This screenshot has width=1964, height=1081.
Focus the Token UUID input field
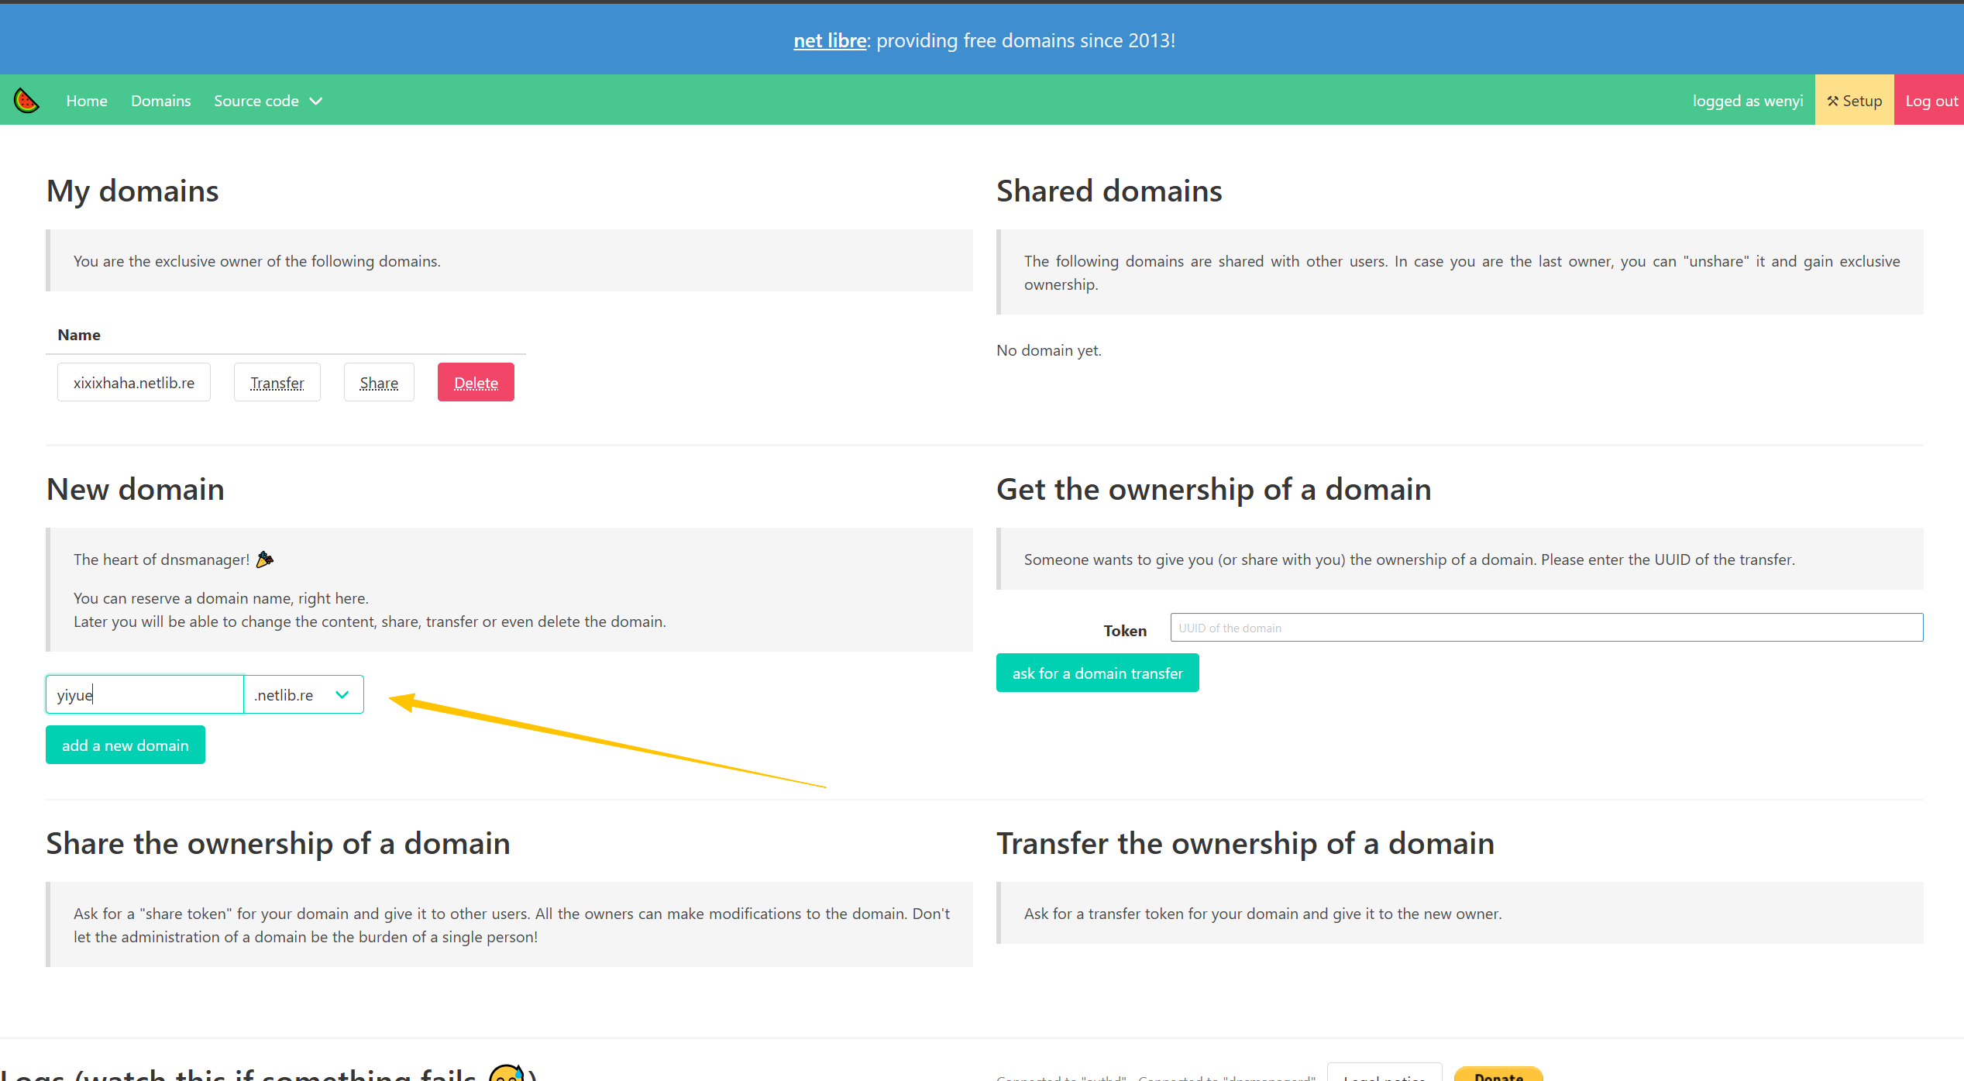click(1546, 628)
